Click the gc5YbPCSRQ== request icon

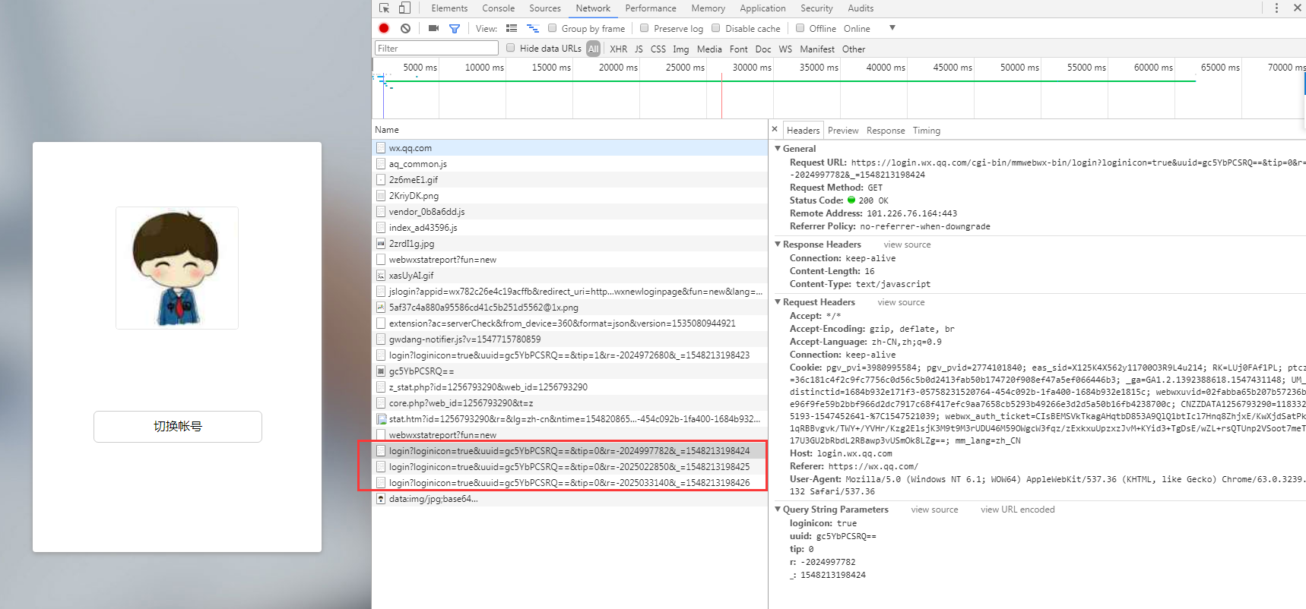381,371
